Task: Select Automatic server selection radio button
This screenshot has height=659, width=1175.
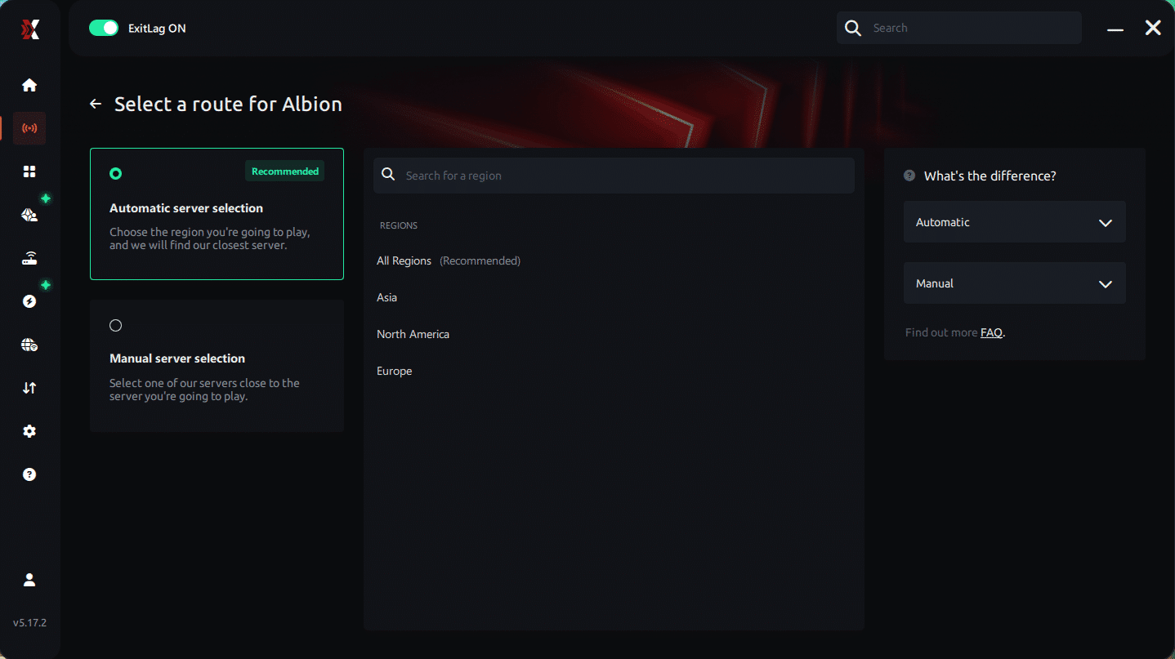Action: (x=116, y=173)
